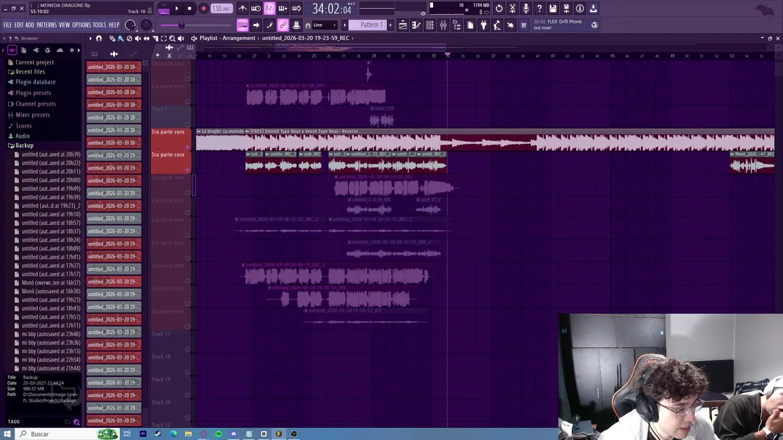The image size is (783, 440).
Task: Open the Line snap dropdown
Action: pyautogui.click(x=324, y=25)
